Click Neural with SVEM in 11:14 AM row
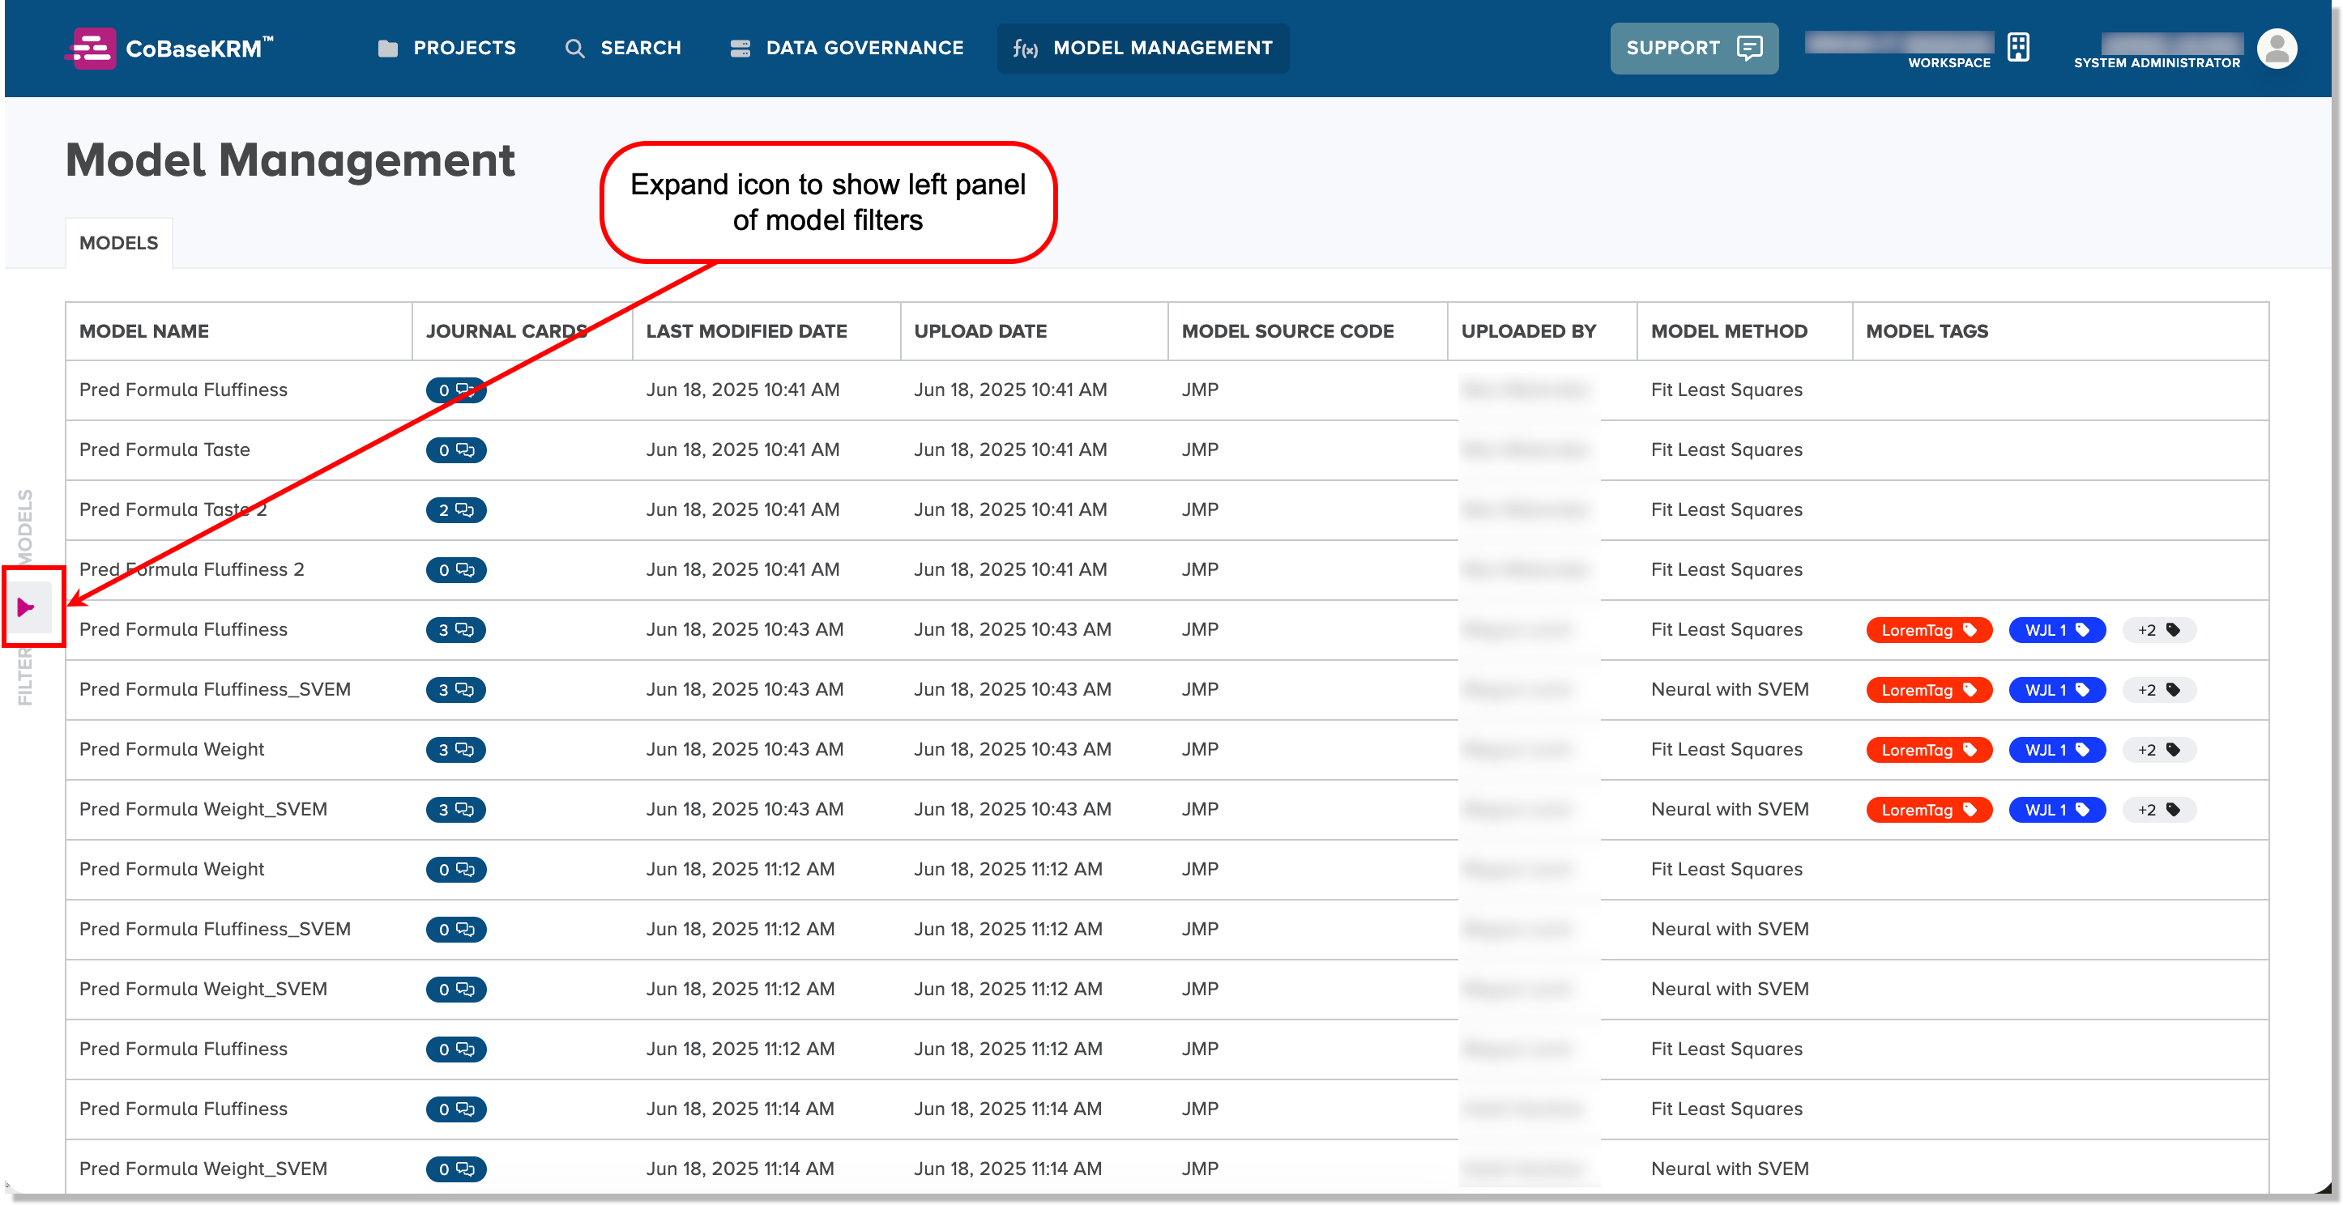 [1729, 1169]
